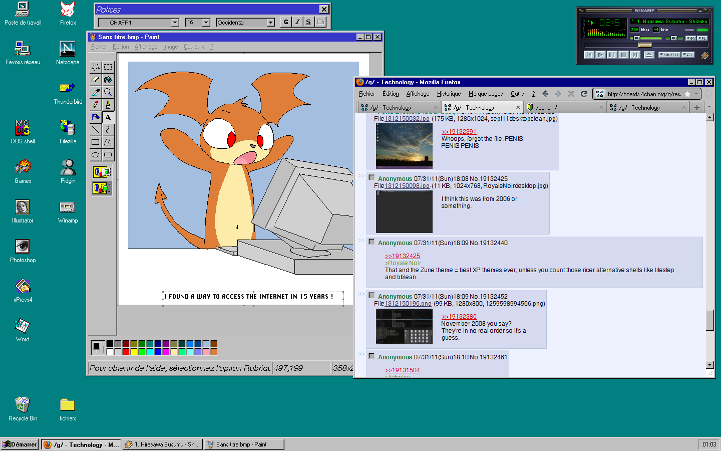The image size is (721, 451).
Task: Switch to the /oekaki/ tab in Firefox
Action: [566, 107]
